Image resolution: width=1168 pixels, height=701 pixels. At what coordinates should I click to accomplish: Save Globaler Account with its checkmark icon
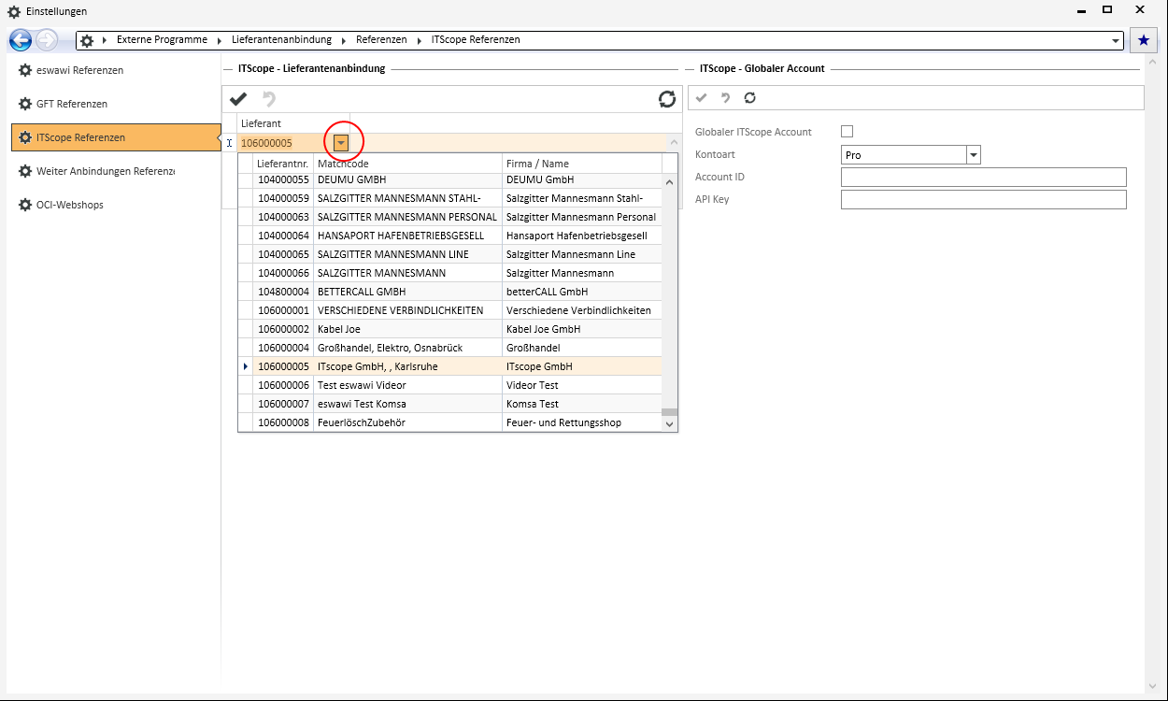point(702,97)
